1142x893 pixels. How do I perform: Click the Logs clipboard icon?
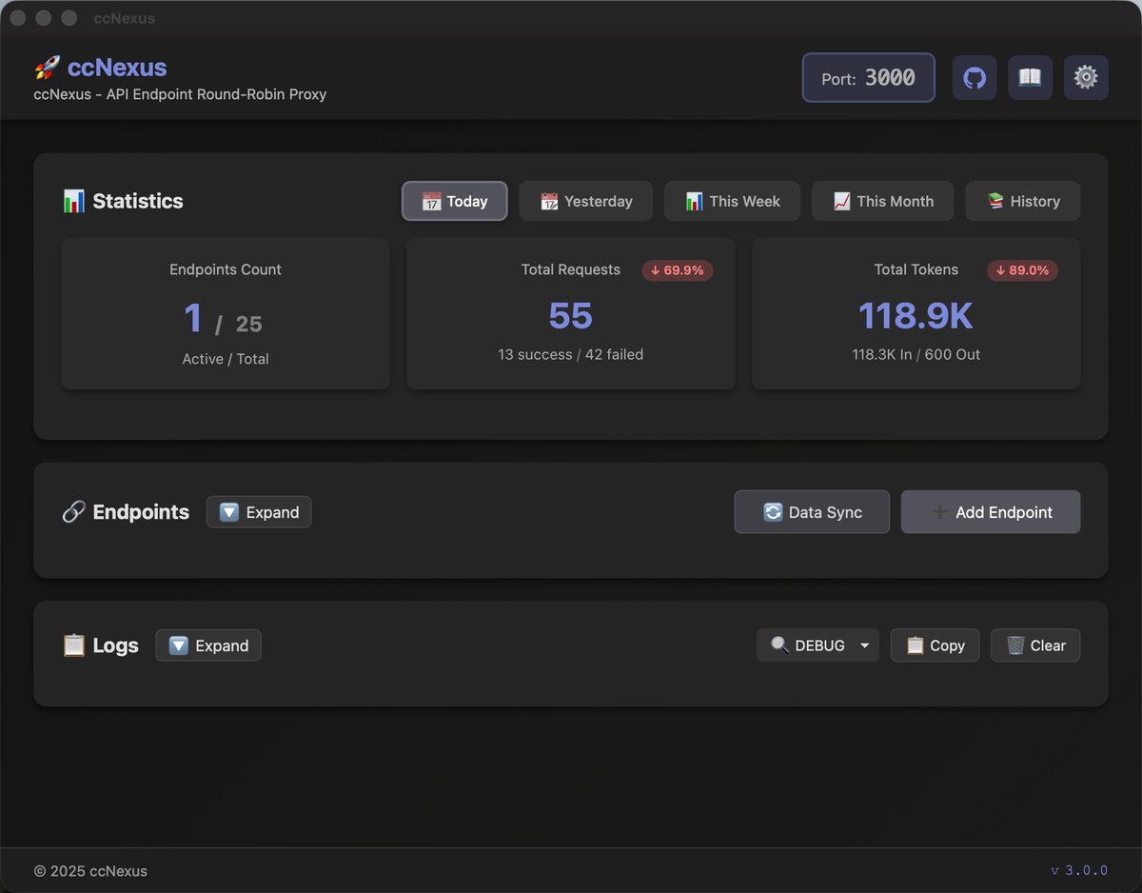[x=73, y=645]
